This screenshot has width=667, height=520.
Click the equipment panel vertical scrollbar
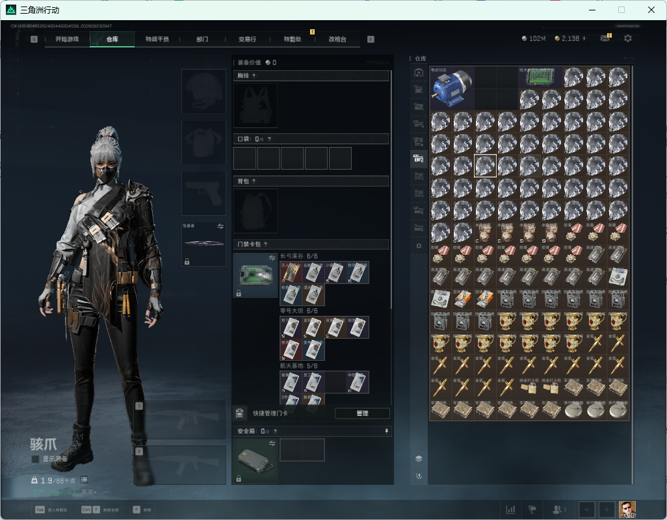391,190
